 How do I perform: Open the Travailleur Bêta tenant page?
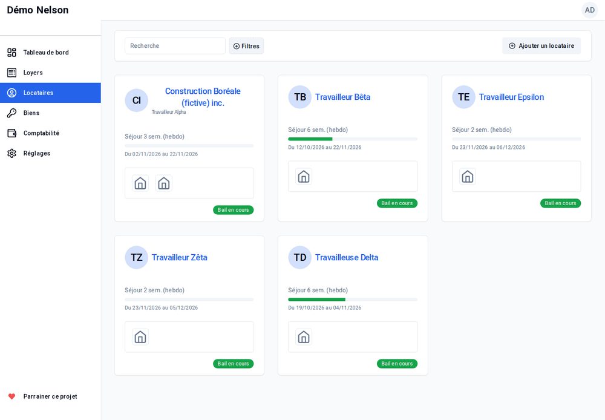pos(342,97)
